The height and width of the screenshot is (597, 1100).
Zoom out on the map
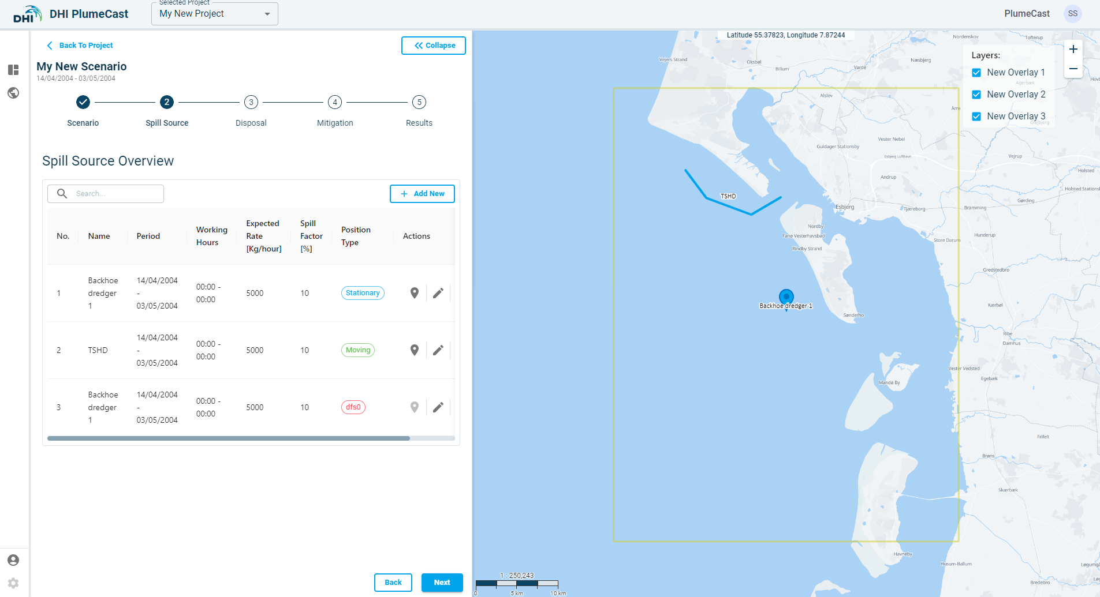click(x=1073, y=69)
